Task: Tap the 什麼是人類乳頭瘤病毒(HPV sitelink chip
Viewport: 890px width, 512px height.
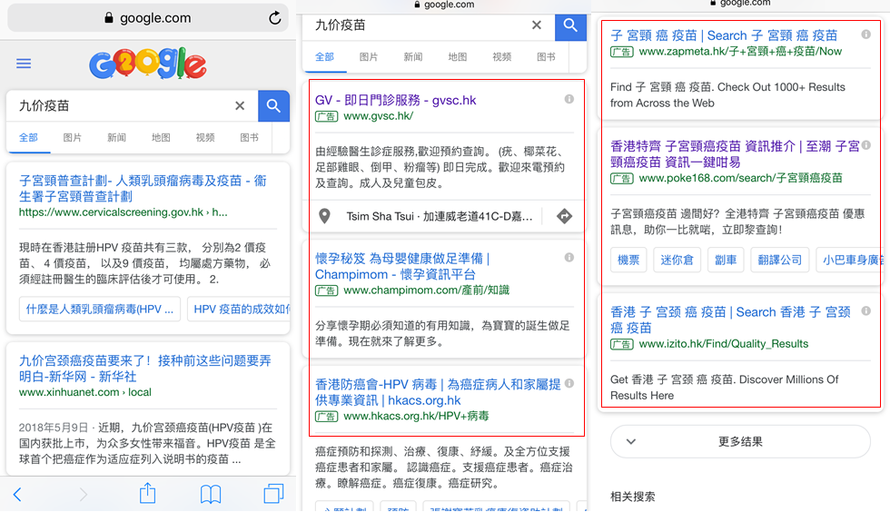Action: click(100, 310)
